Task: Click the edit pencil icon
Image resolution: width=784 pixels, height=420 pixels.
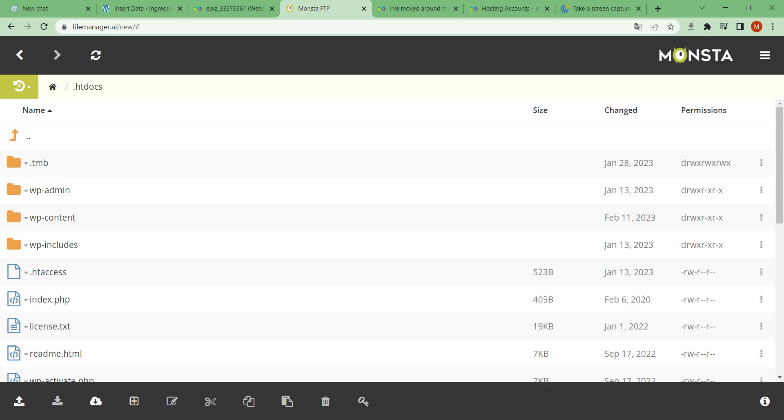Action: pyautogui.click(x=172, y=401)
